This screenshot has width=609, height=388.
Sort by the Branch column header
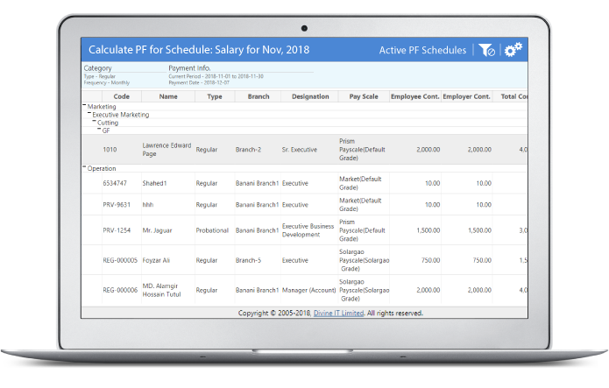point(258,96)
